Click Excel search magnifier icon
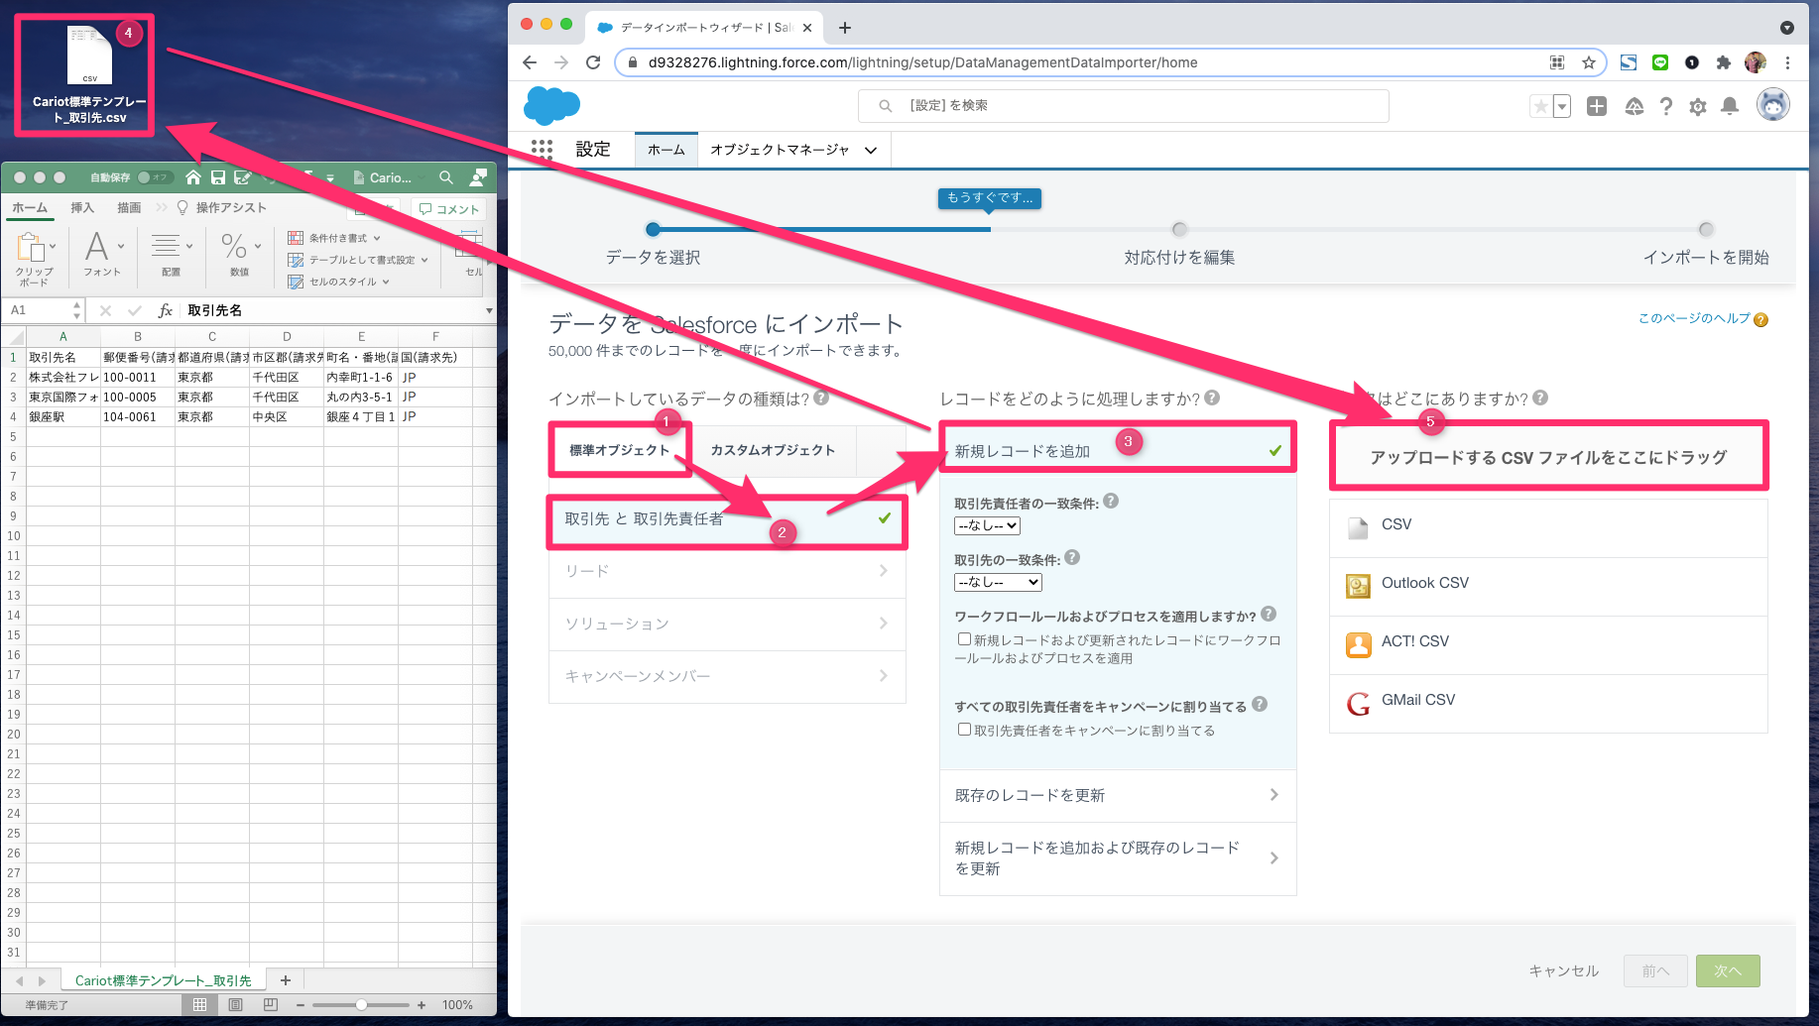This screenshot has height=1026, width=1819. coord(446,177)
